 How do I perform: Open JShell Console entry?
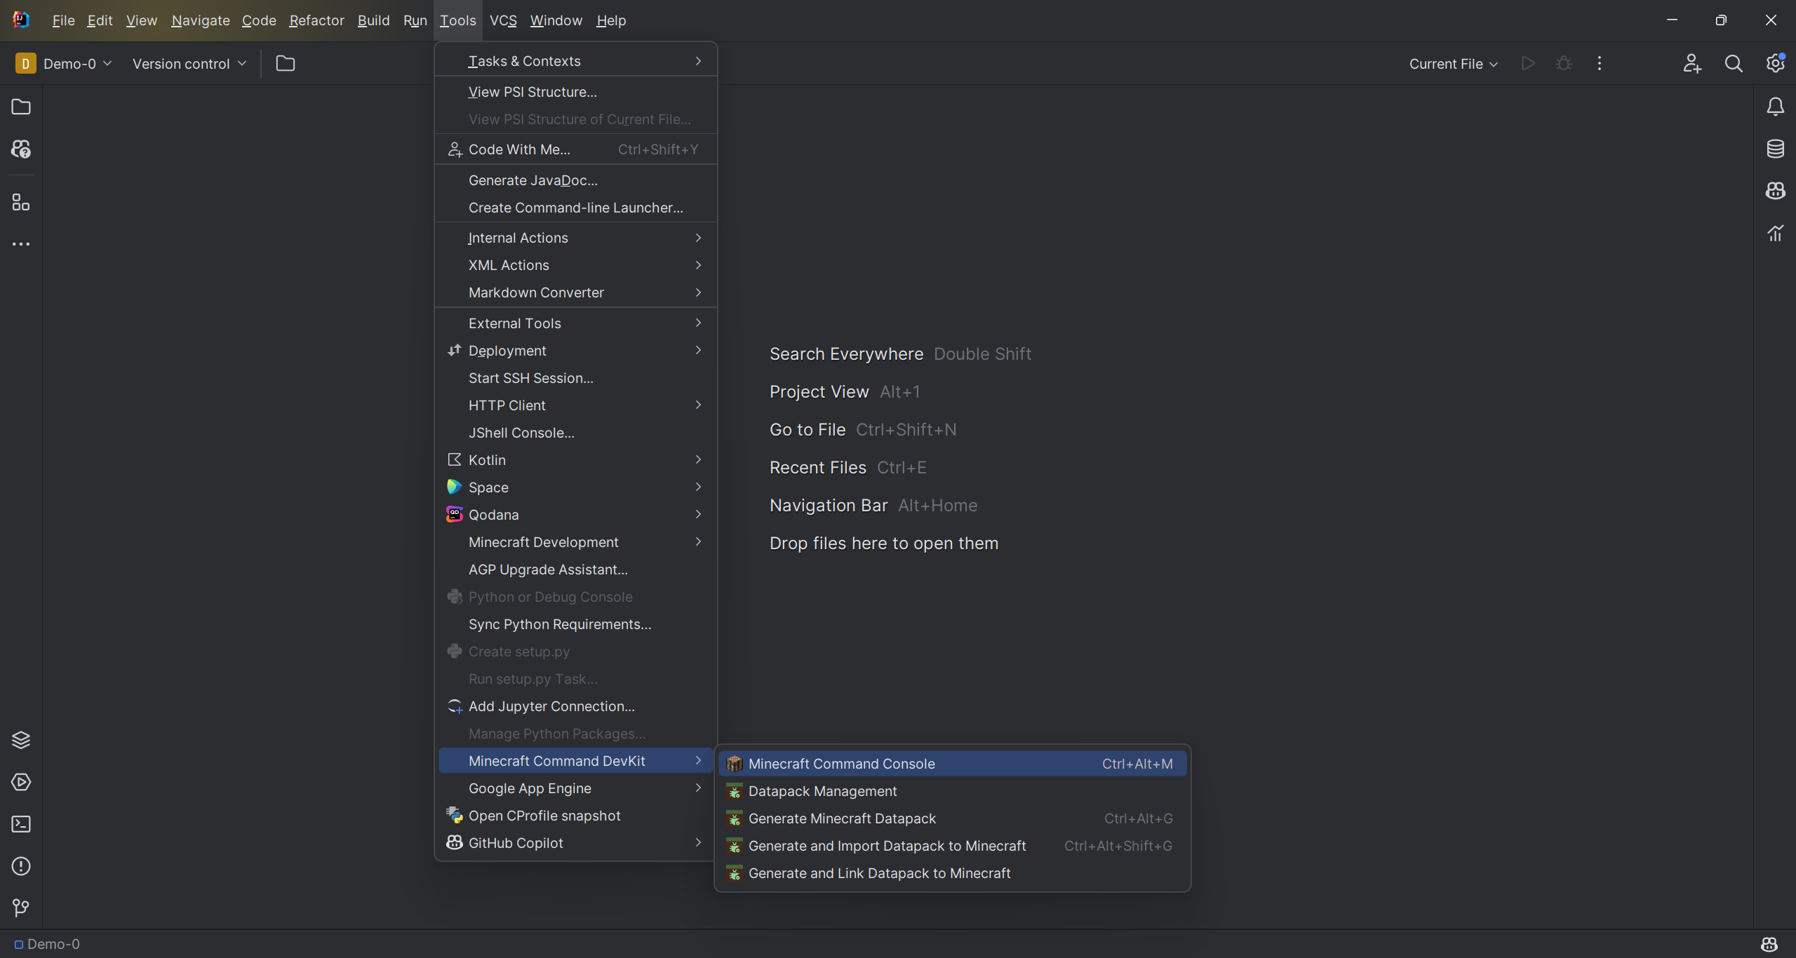[575, 433]
